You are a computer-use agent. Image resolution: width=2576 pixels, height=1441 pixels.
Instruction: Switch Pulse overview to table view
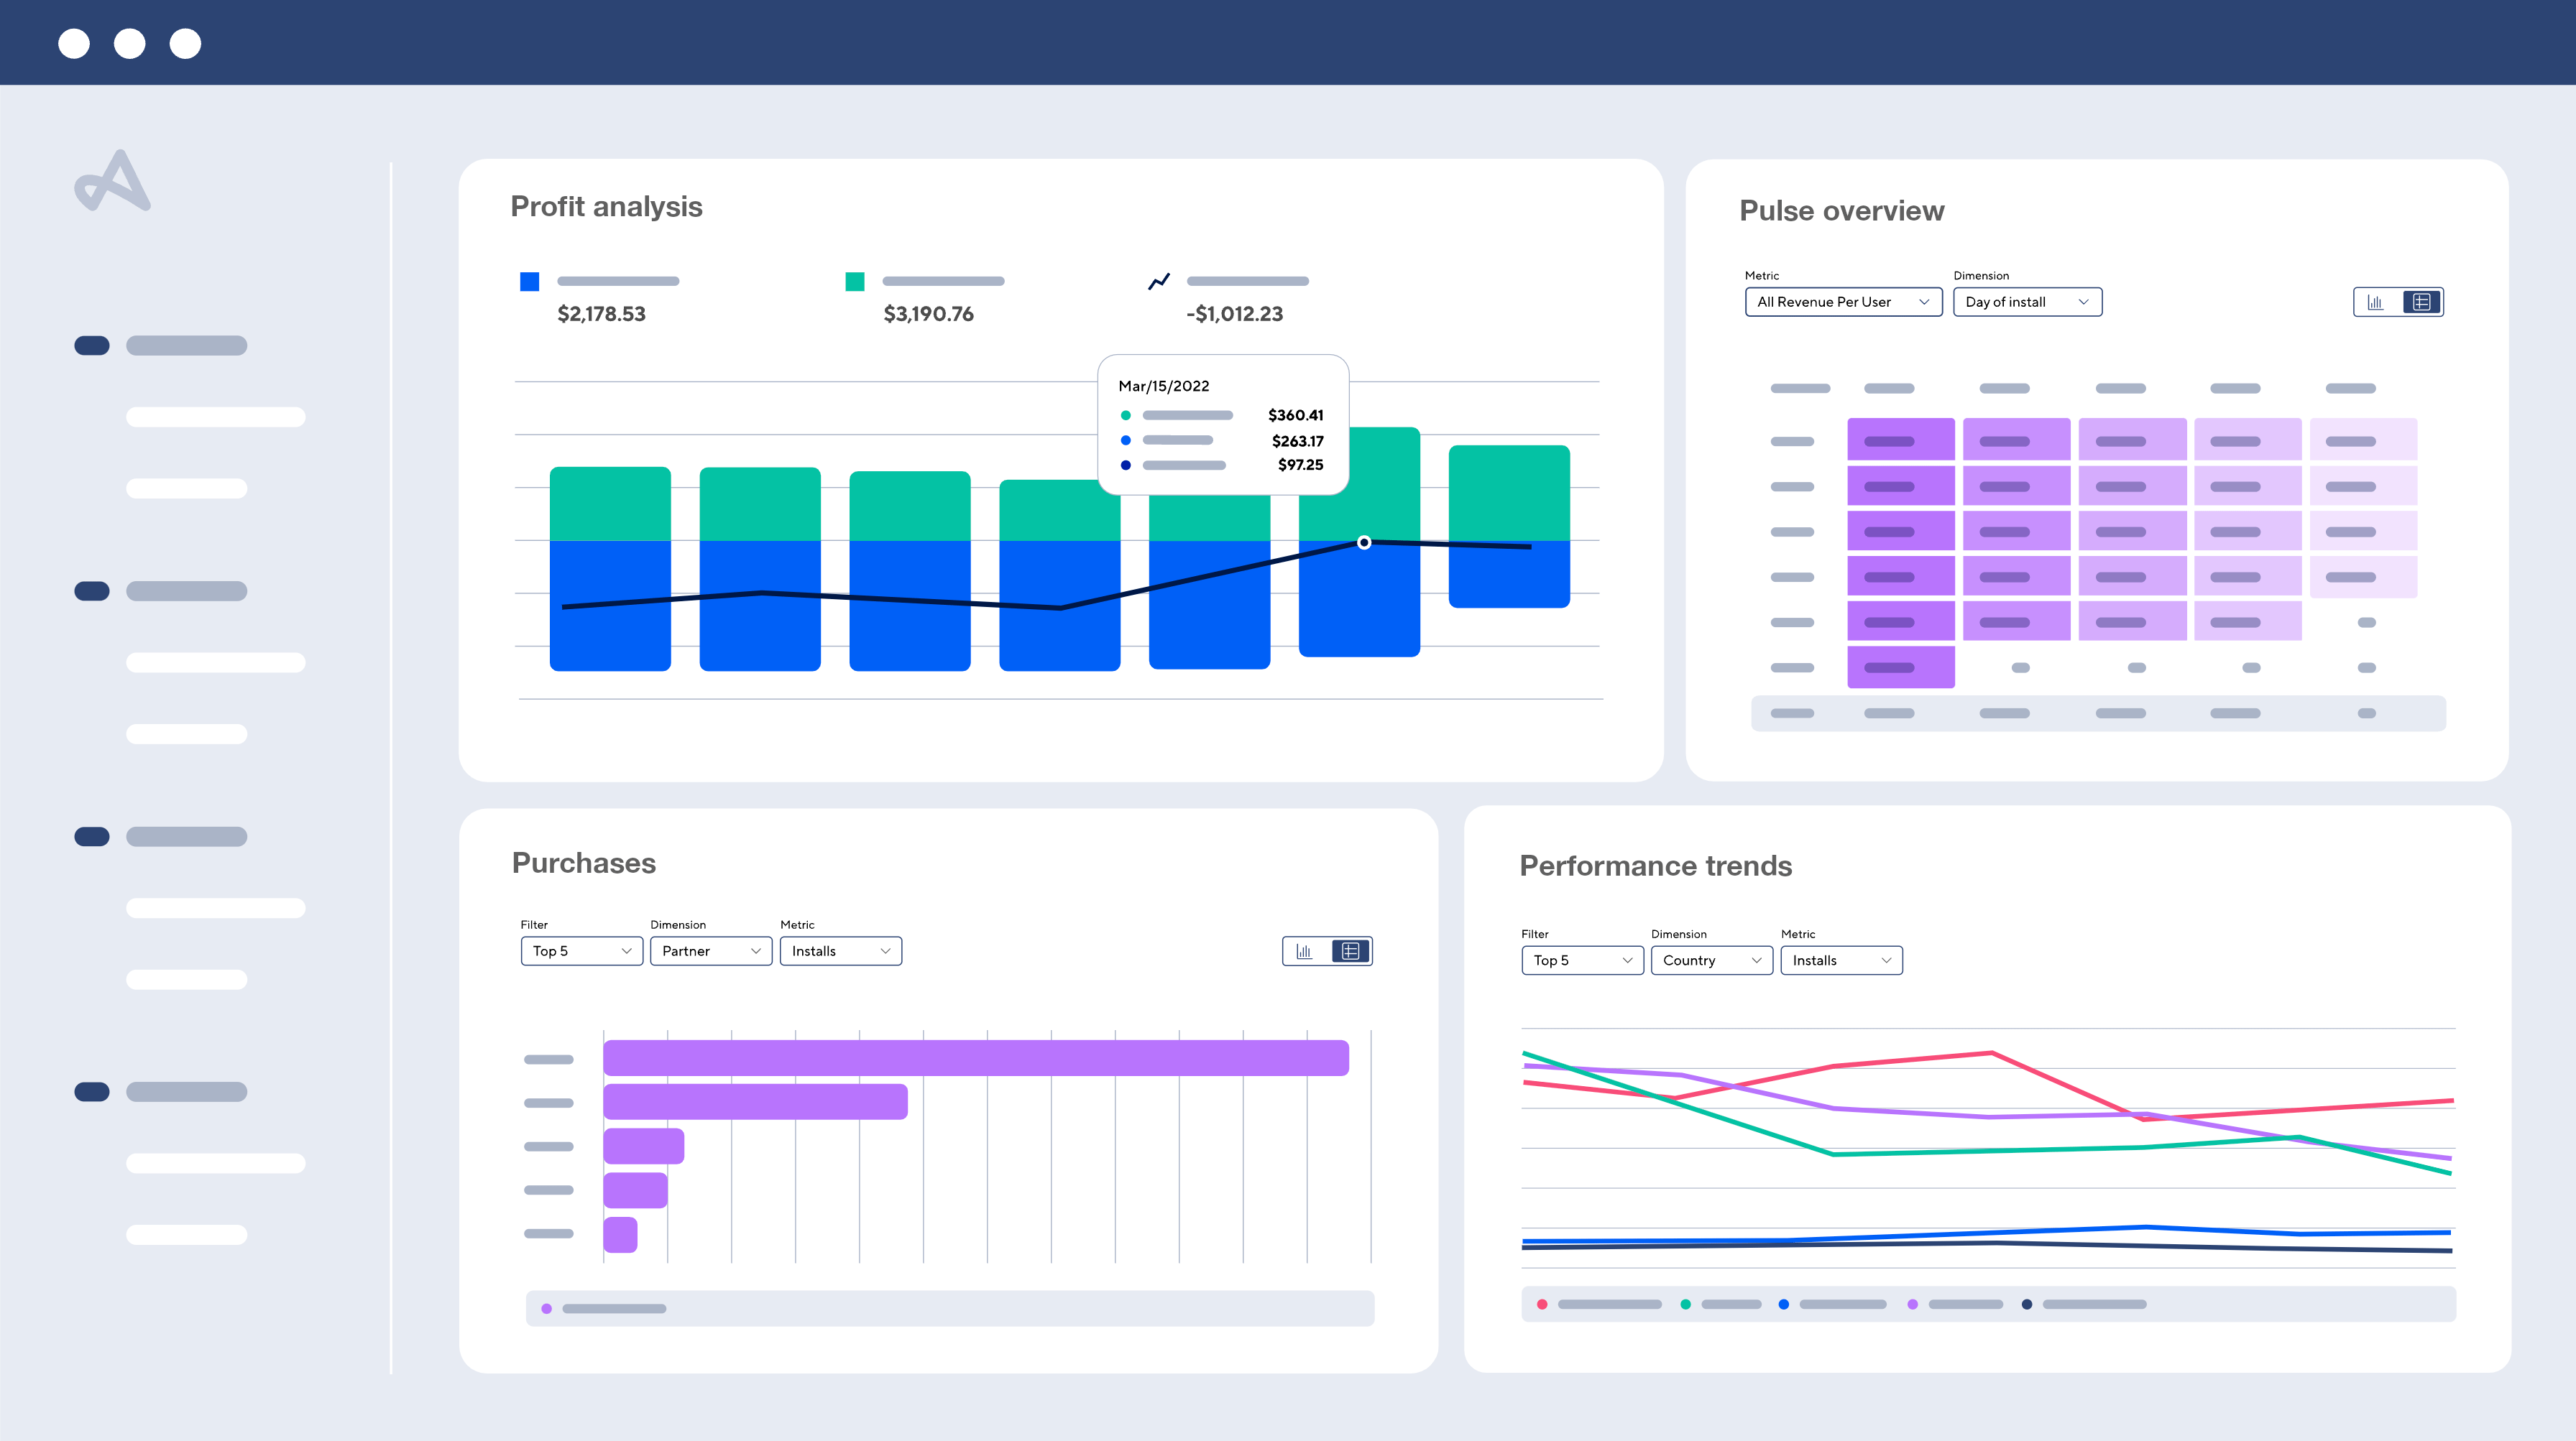[x=2421, y=302]
